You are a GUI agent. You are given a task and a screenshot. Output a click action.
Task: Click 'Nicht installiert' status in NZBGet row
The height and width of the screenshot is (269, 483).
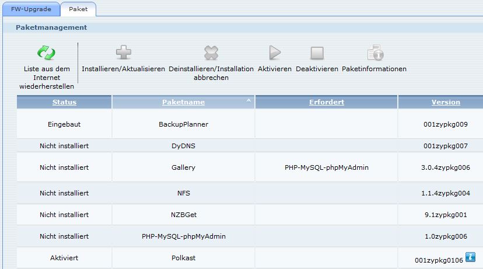64,215
